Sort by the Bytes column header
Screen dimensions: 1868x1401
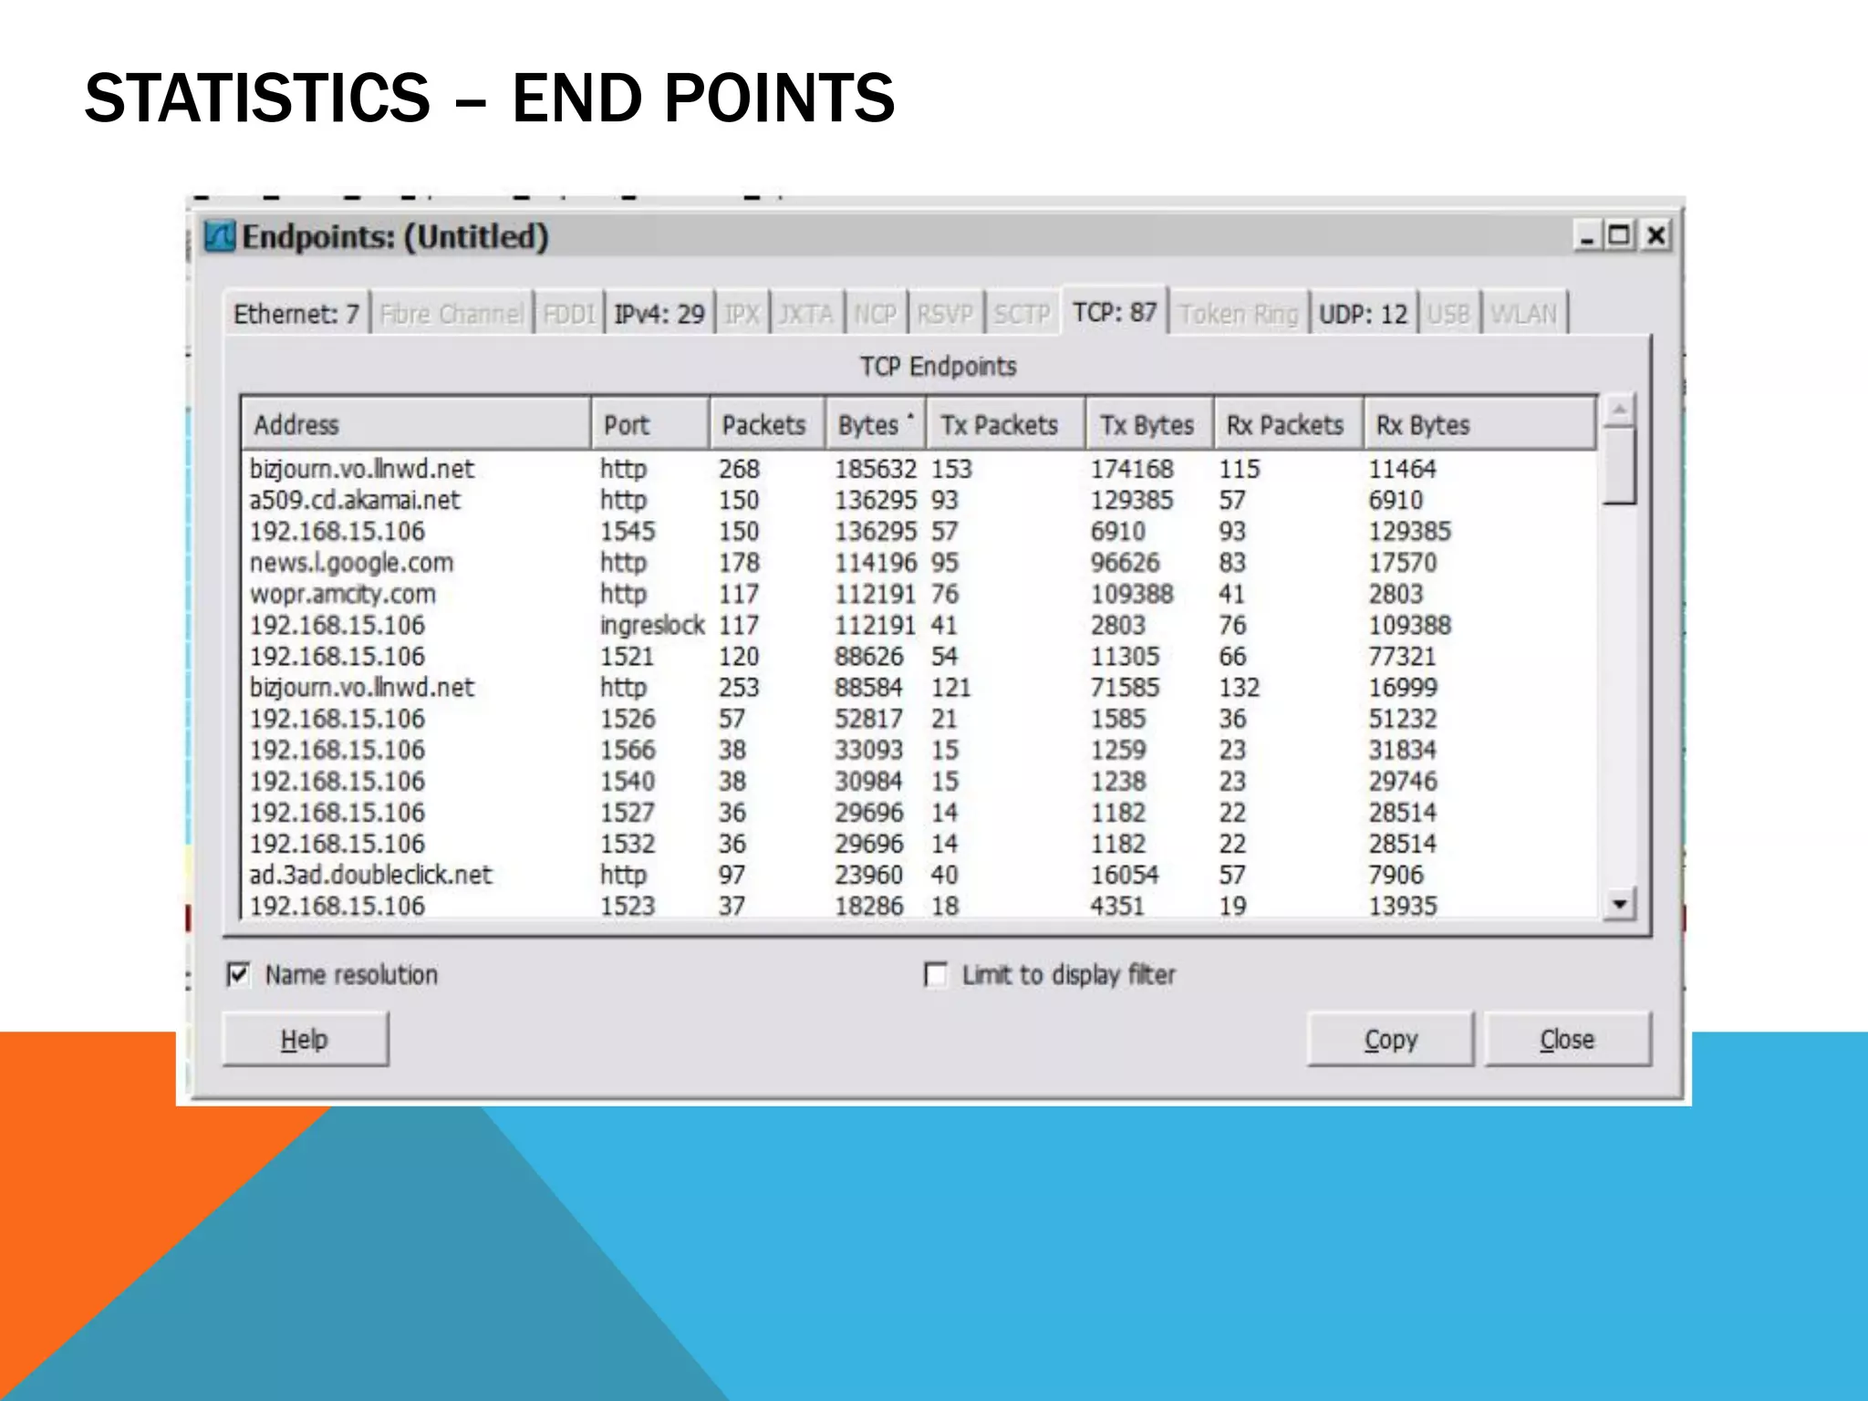pyautogui.click(x=876, y=424)
